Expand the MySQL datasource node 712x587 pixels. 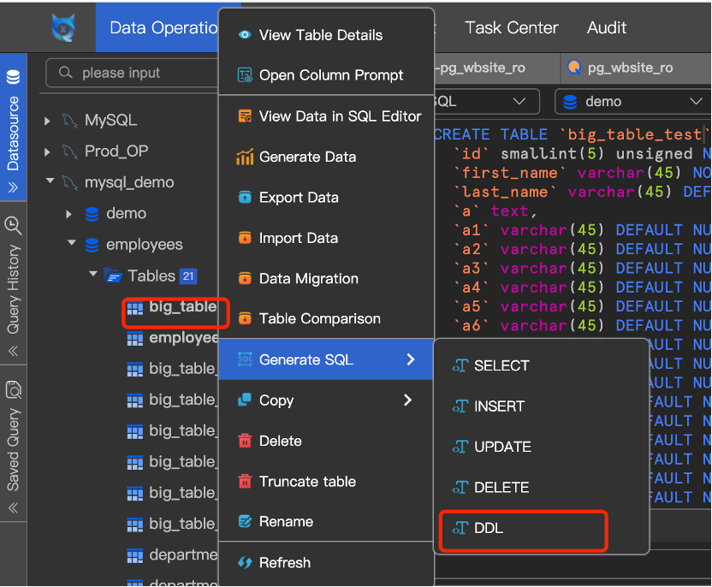(48, 121)
